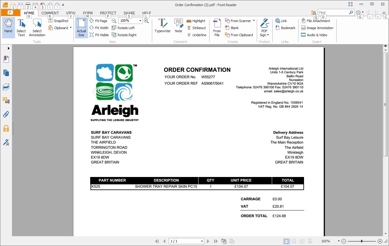Open the Security lock panel

(x=6, y=128)
